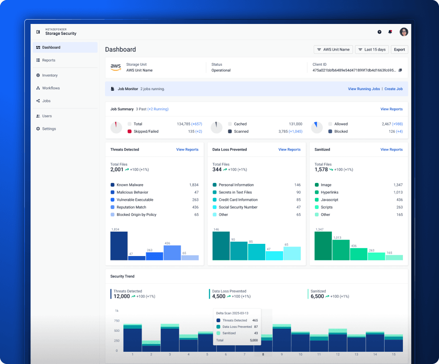Viewport: 439px width, 364px height.
Task: Click the Javascript row in Sanitized
Action: click(359, 200)
